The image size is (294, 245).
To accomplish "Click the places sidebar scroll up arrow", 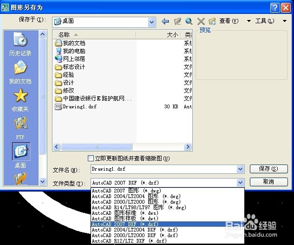I will coord(43,34).
